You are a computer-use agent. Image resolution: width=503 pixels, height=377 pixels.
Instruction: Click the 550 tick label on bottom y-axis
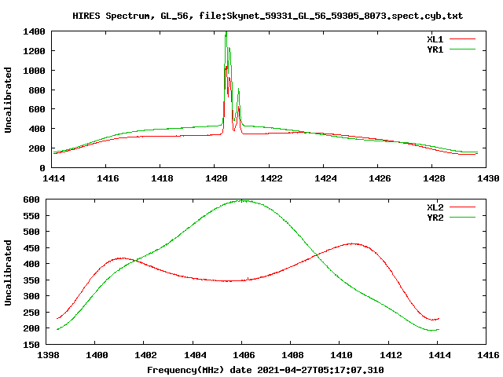click(31, 216)
